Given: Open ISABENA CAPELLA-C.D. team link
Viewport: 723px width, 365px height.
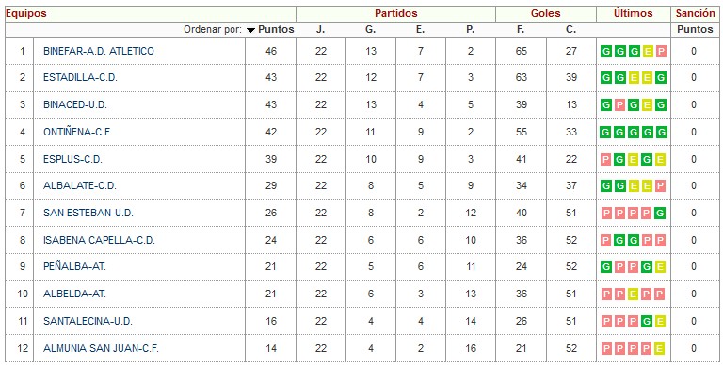Looking at the screenshot, I should (99, 241).
